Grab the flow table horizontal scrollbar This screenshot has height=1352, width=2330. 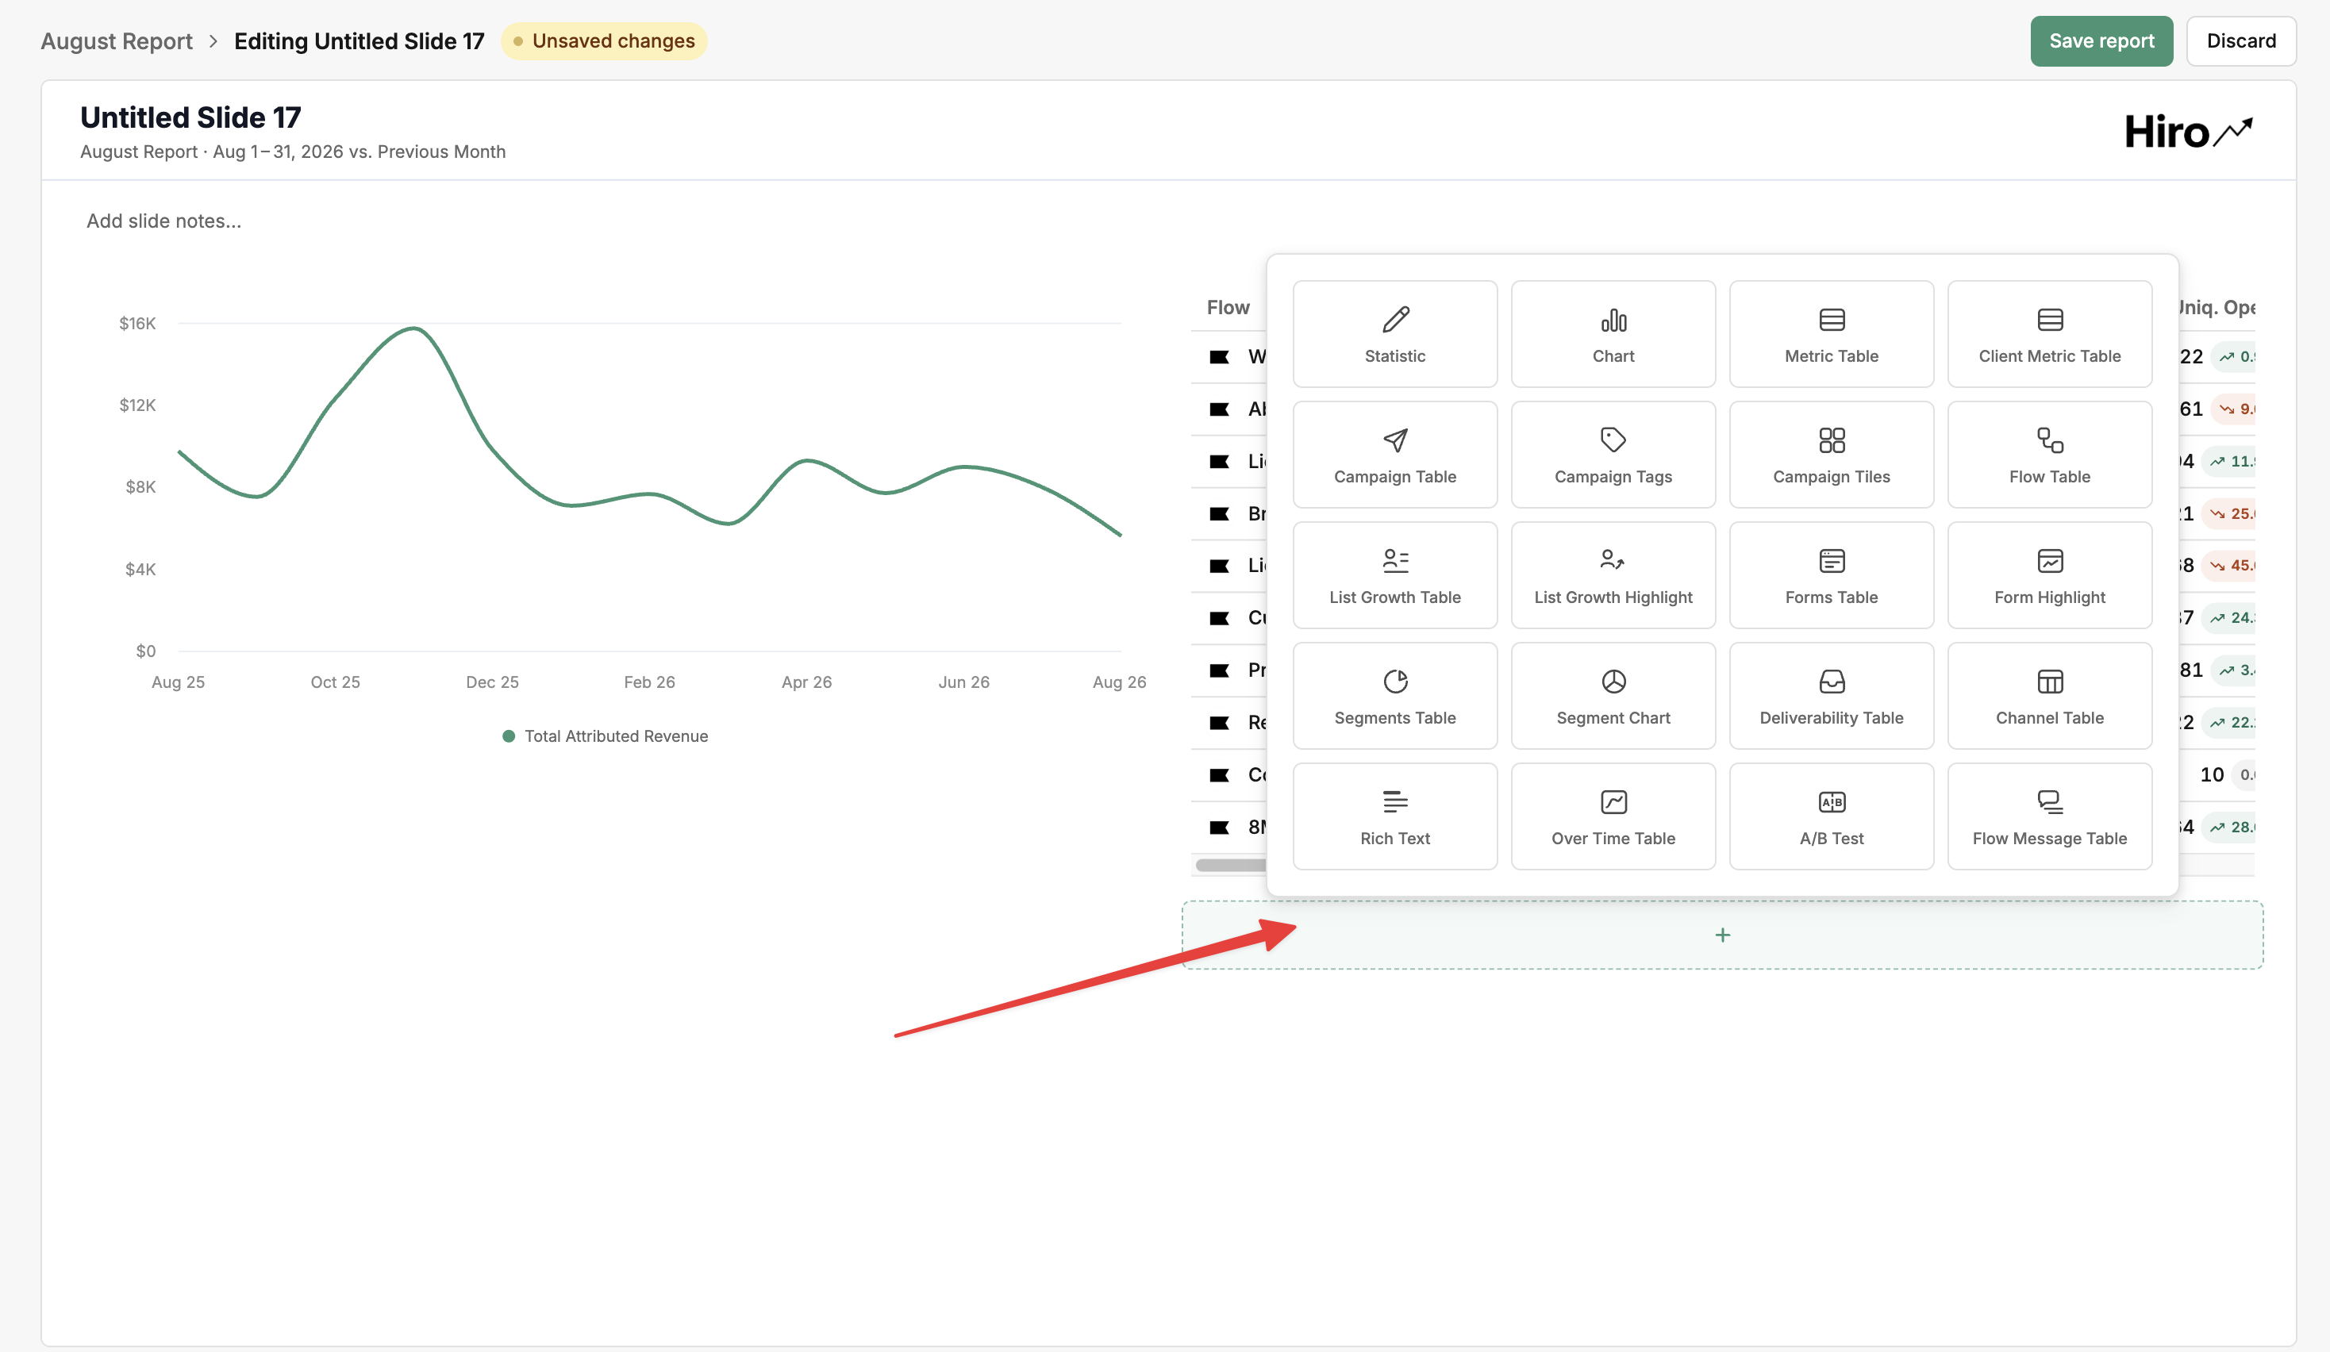[x=1231, y=865]
